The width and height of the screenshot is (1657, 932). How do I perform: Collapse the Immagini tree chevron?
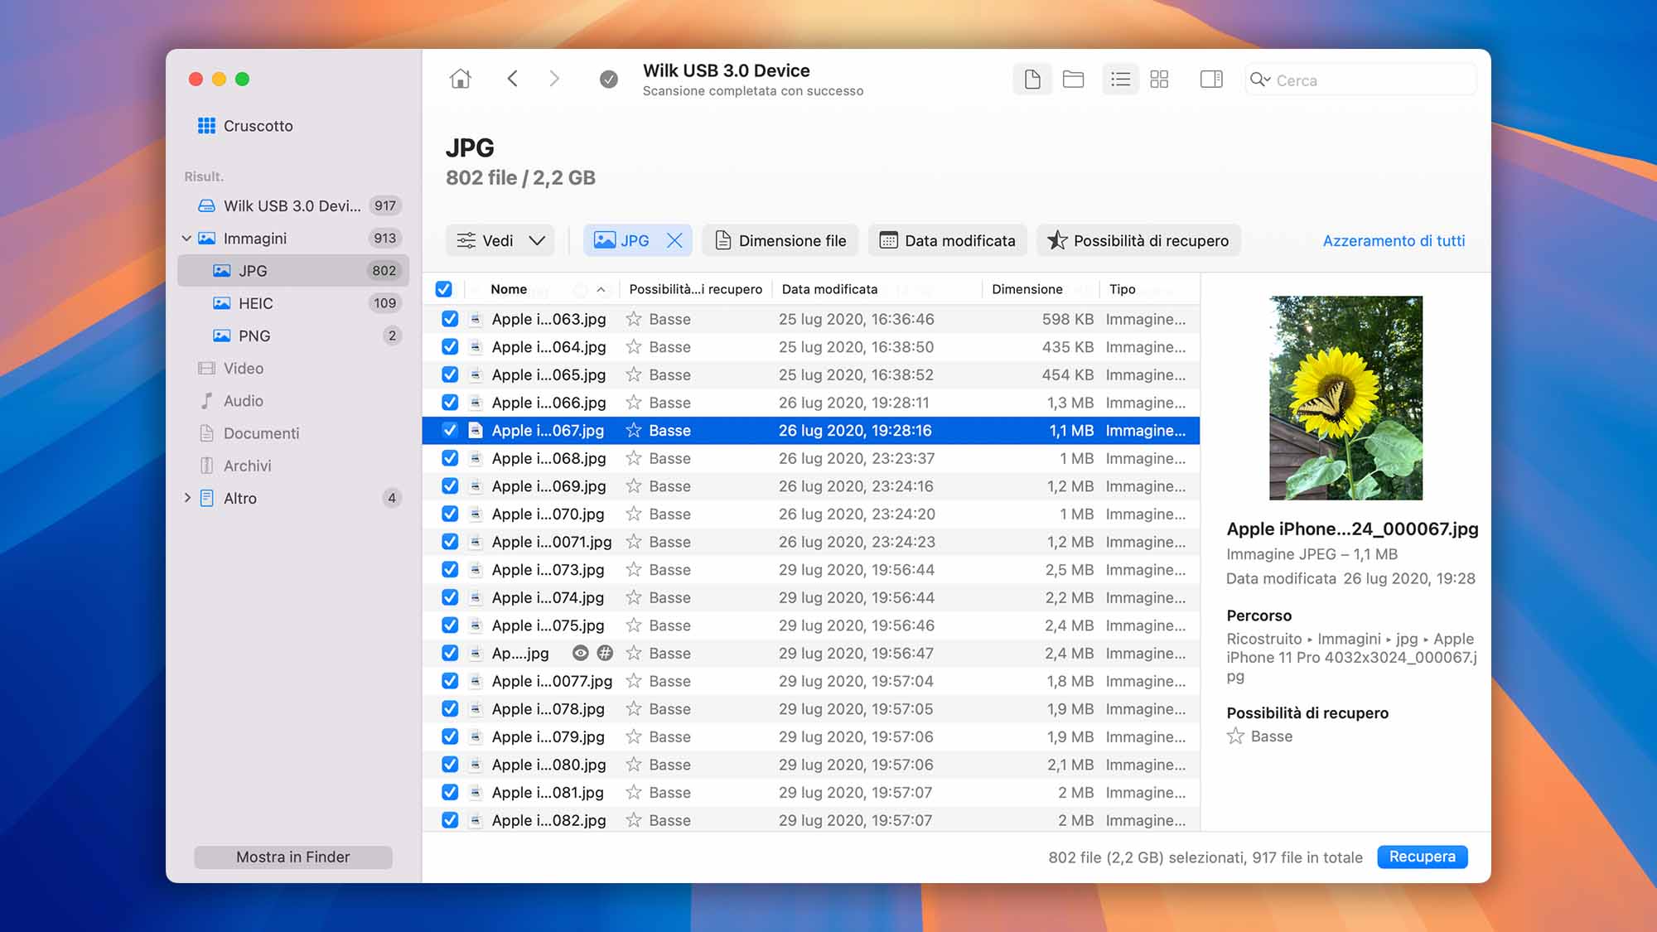[186, 239]
